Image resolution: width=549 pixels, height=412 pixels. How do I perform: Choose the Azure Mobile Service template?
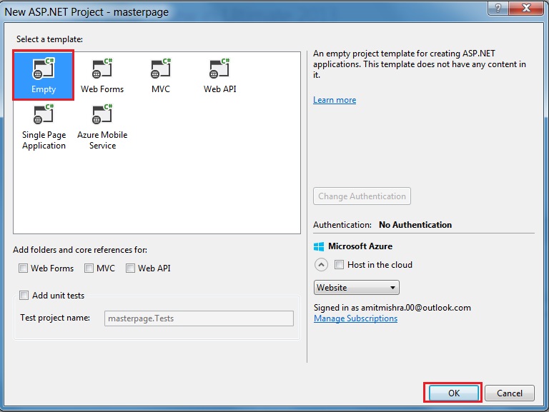102,128
